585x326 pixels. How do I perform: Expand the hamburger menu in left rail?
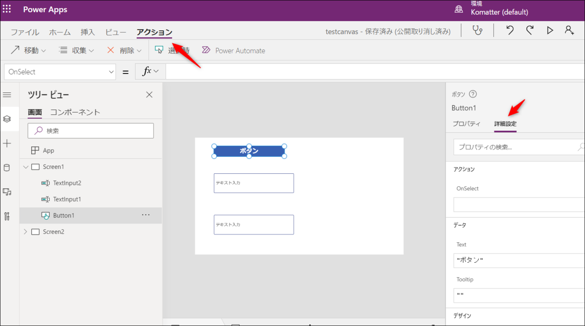pos(7,94)
